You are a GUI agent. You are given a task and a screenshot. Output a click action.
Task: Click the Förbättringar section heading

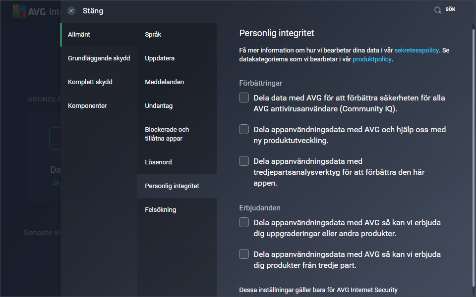[x=260, y=83]
